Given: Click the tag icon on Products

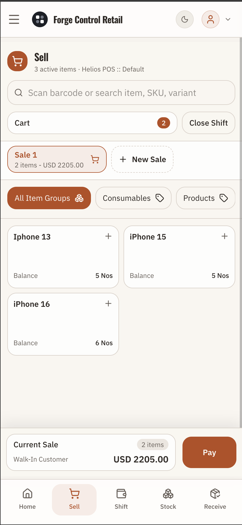Looking at the screenshot, I should (224, 198).
